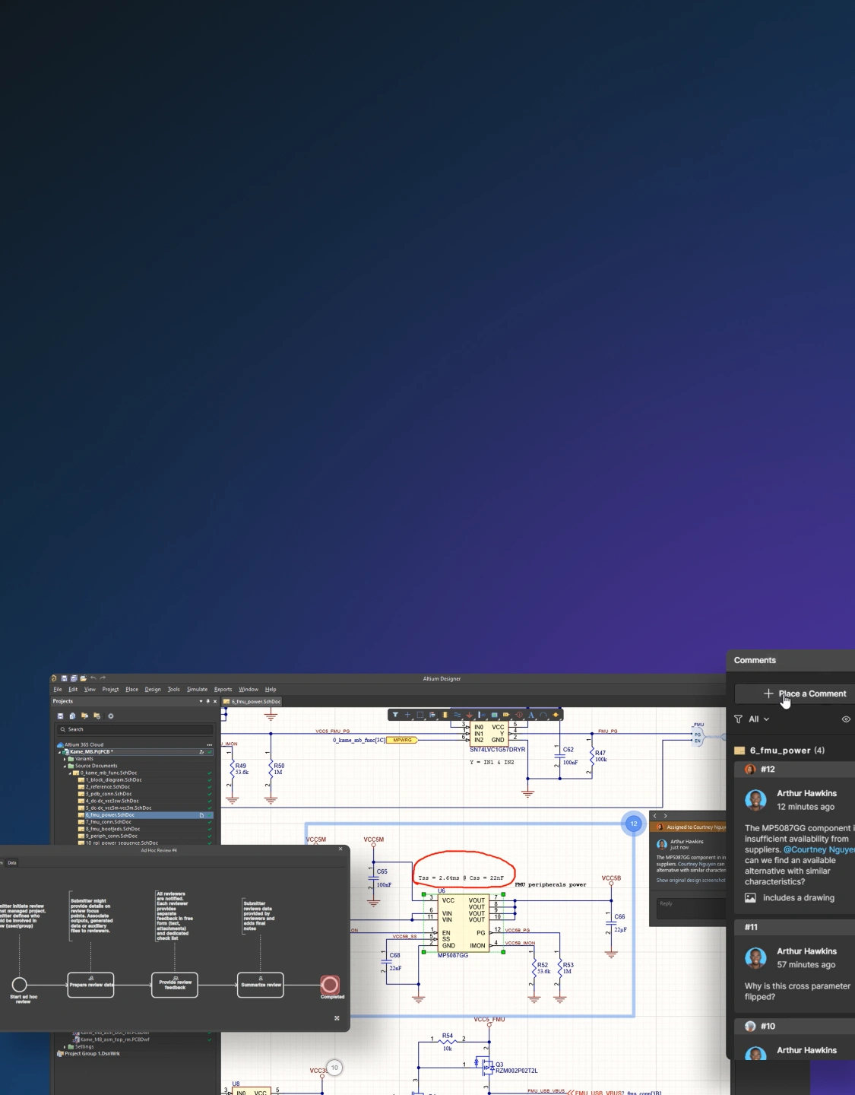
Task: Expand the Variants folder
Action: click(65, 759)
